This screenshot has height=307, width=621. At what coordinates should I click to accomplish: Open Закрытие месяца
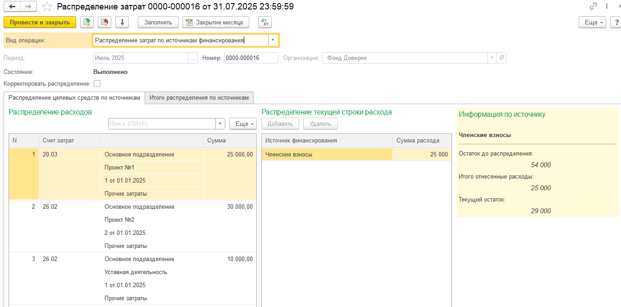click(215, 22)
